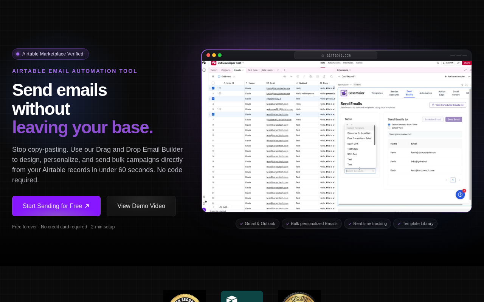This screenshot has width=484, height=302.
Task: Click the base history clock icon
Action: click(x=438, y=63)
